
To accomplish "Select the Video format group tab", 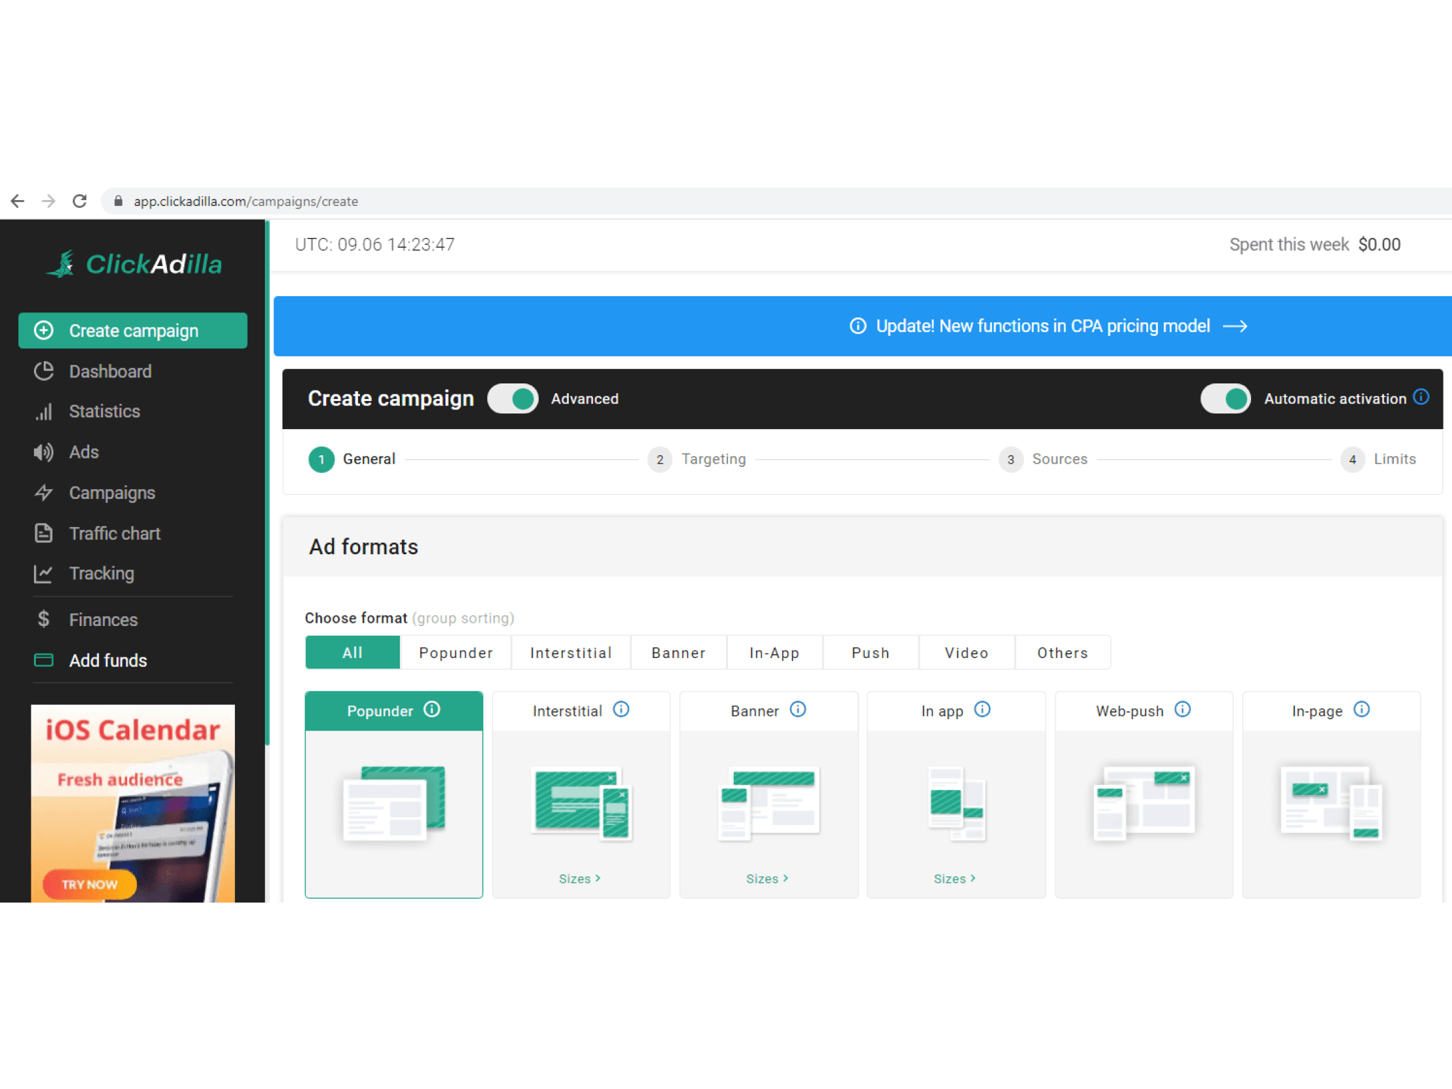I will click(966, 653).
